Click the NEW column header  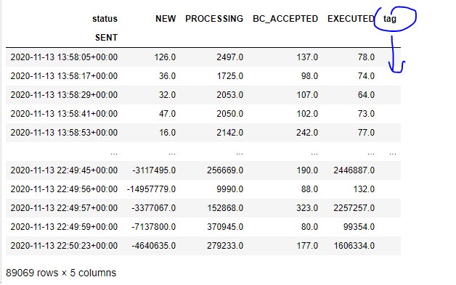(x=166, y=19)
